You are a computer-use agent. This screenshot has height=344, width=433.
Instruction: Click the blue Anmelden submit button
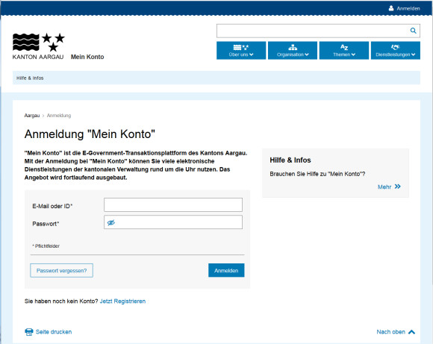226,270
